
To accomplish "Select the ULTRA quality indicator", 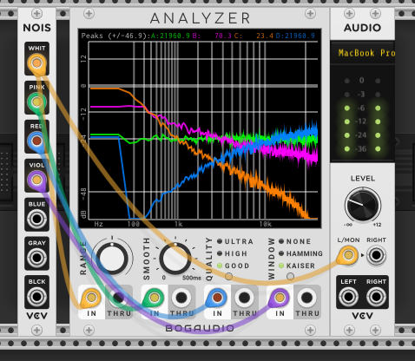I will click(220, 241).
